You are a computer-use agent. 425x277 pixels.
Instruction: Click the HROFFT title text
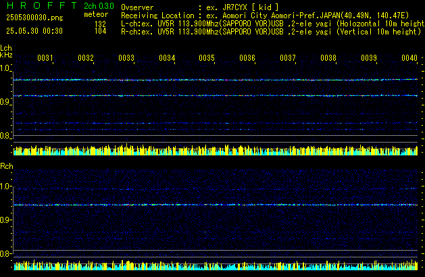pos(42,5)
